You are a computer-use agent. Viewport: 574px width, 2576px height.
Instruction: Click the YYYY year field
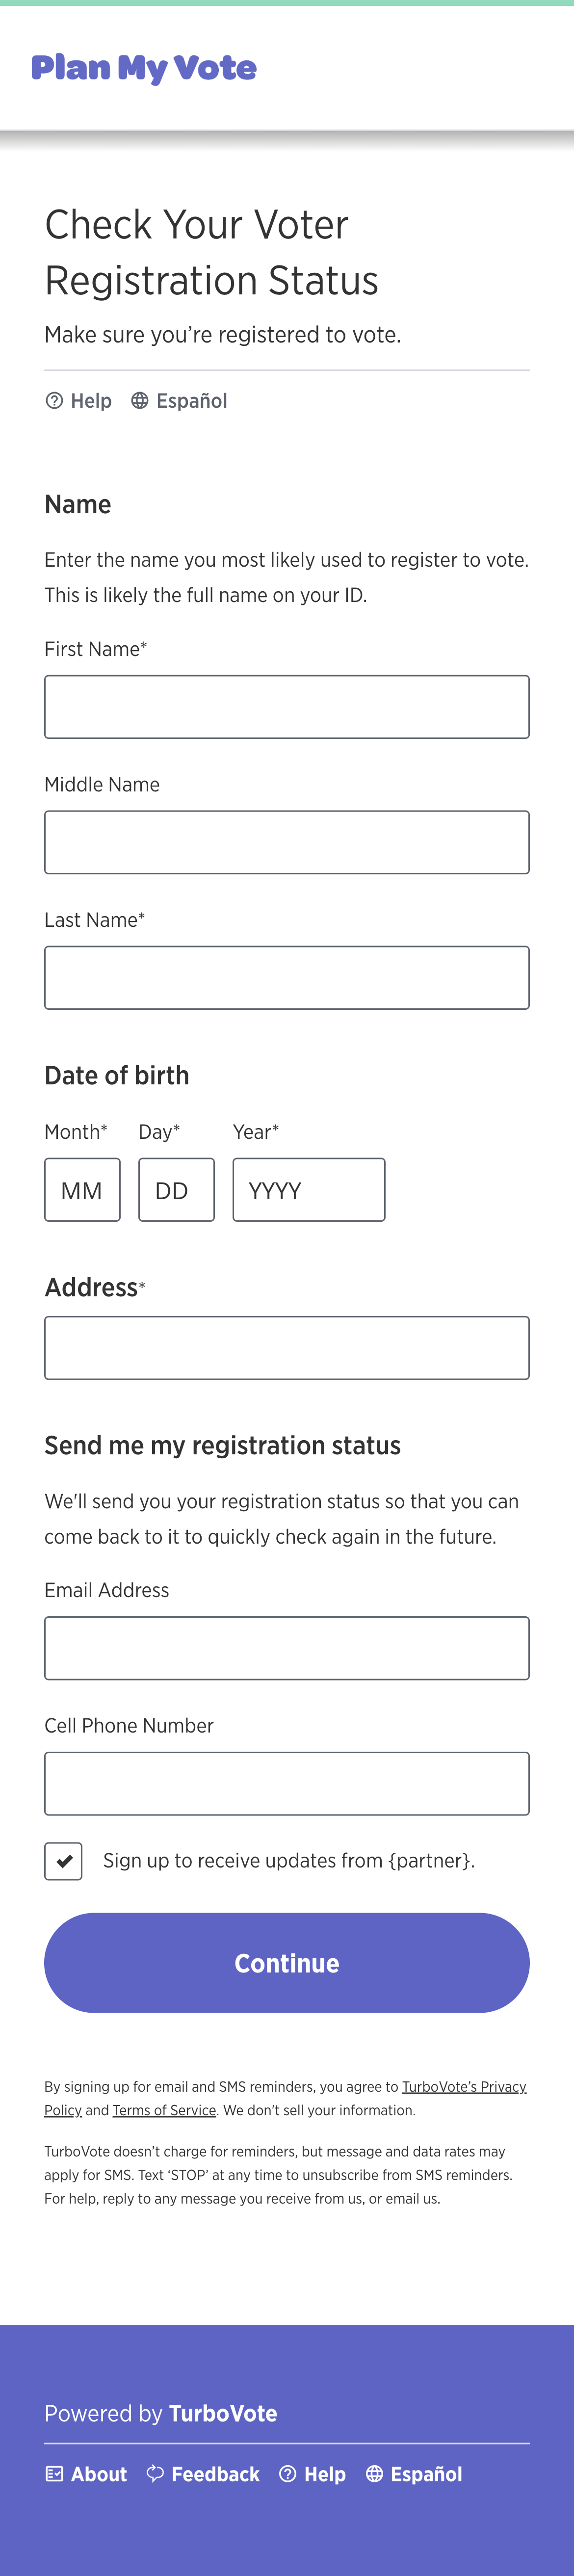click(308, 1189)
